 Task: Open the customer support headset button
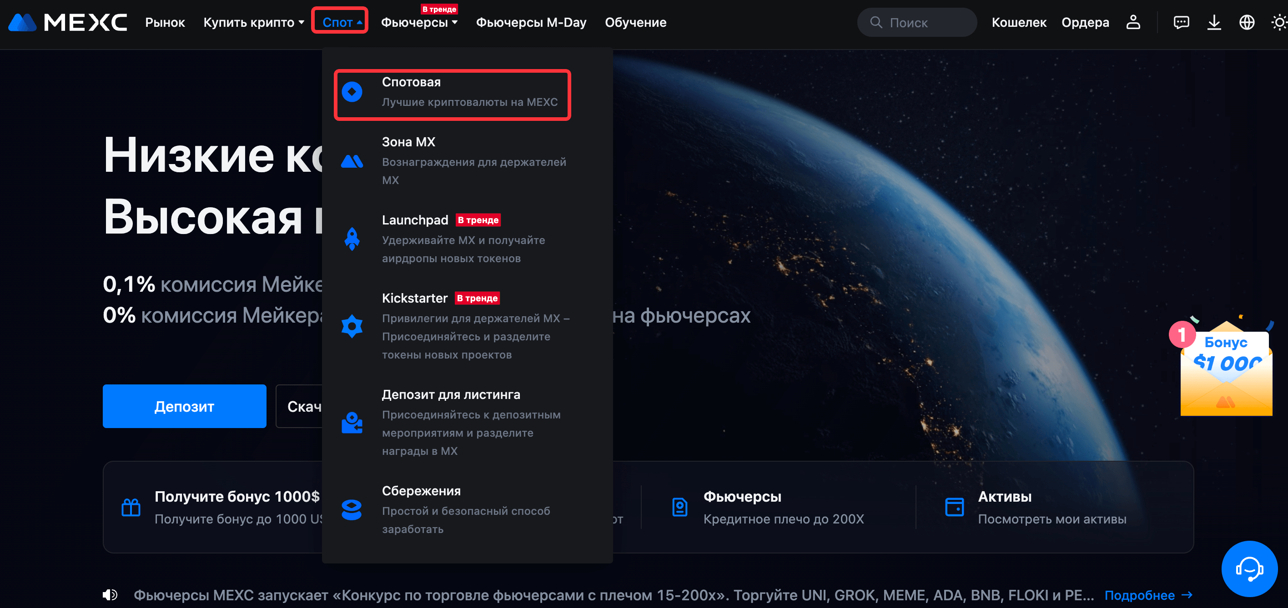coord(1249,568)
